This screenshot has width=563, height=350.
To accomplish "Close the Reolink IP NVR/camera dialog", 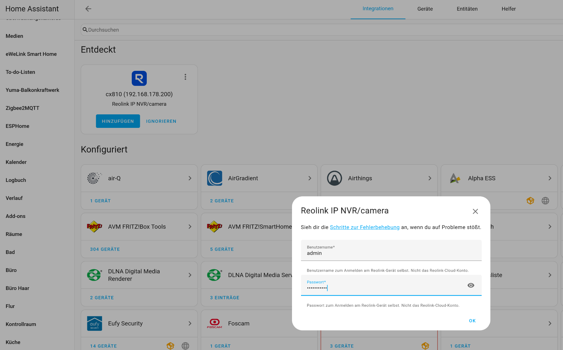I will coord(475,211).
